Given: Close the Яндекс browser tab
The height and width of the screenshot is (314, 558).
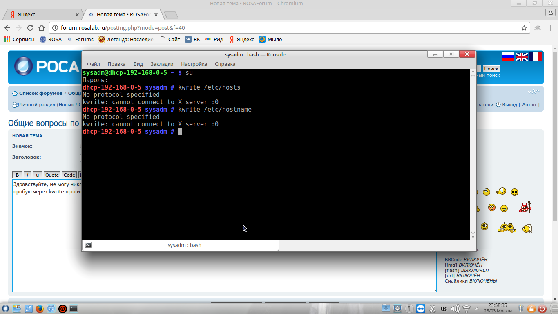Looking at the screenshot, I should click(77, 15).
